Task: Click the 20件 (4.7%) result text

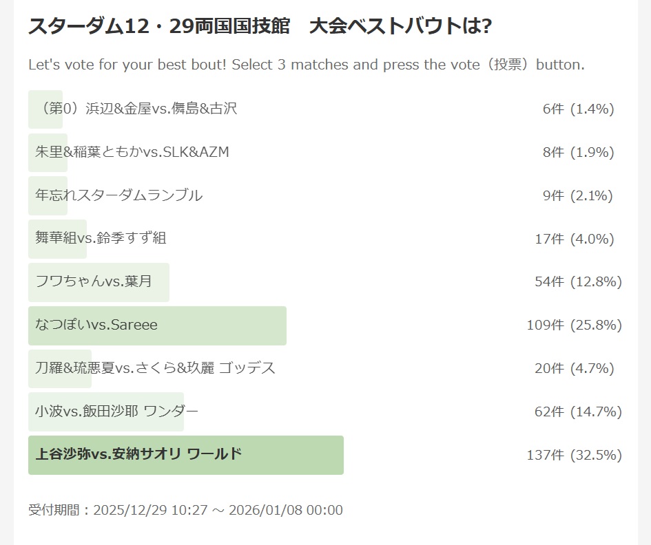Action: (x=575, y=368)
